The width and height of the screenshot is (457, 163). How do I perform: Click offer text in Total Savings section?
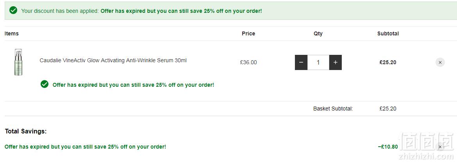coord(86,147)
